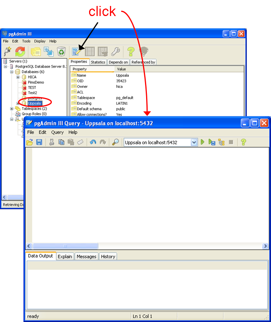Switch to the Messages tab
Screen dimensions: 271x322
pos(86,256)
